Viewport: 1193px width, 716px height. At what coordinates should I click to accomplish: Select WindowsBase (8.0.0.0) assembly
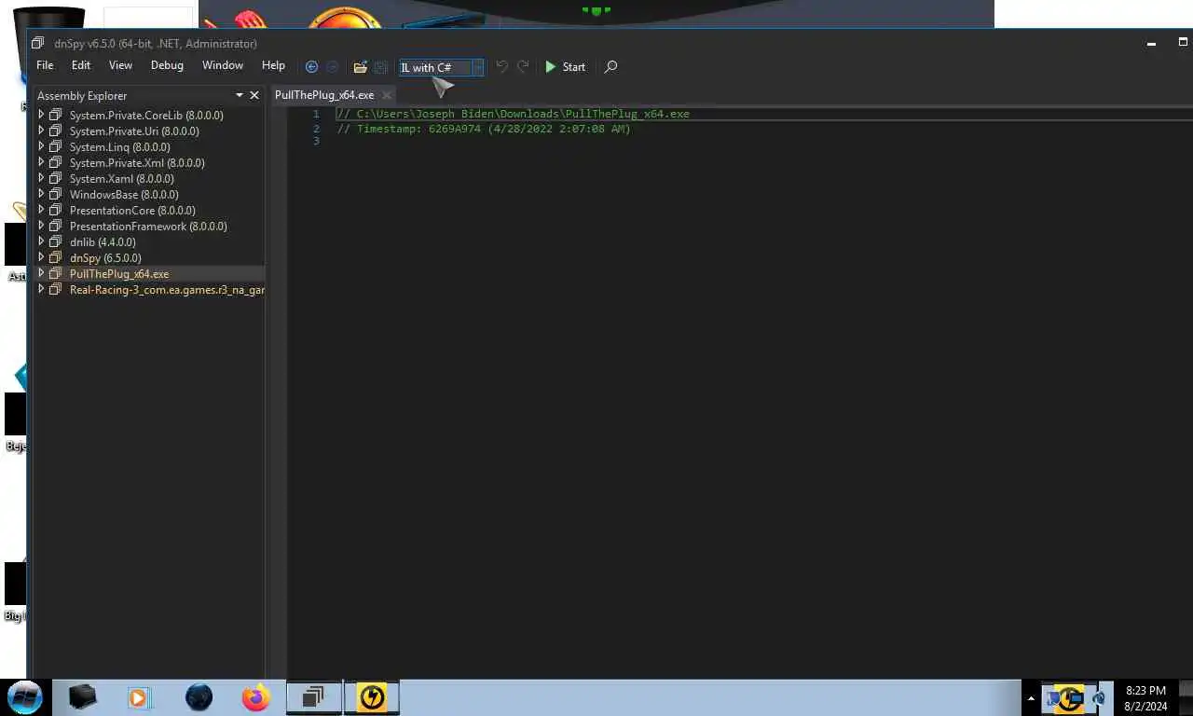[124, 195]
